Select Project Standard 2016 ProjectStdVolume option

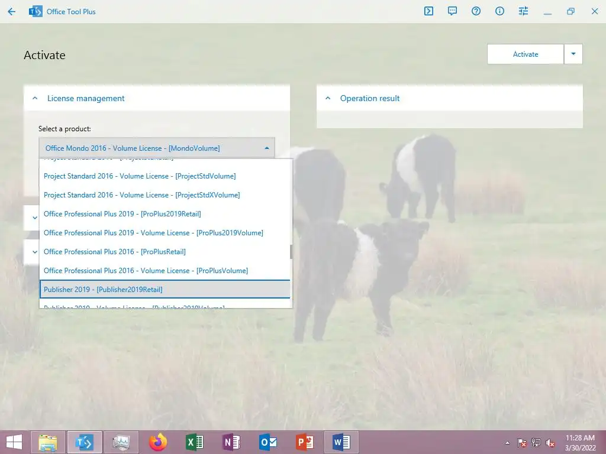165,176
